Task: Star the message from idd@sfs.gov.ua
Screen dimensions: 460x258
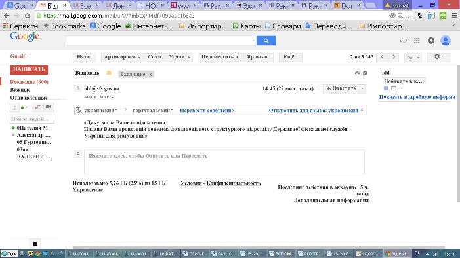Action: point(318,88)
